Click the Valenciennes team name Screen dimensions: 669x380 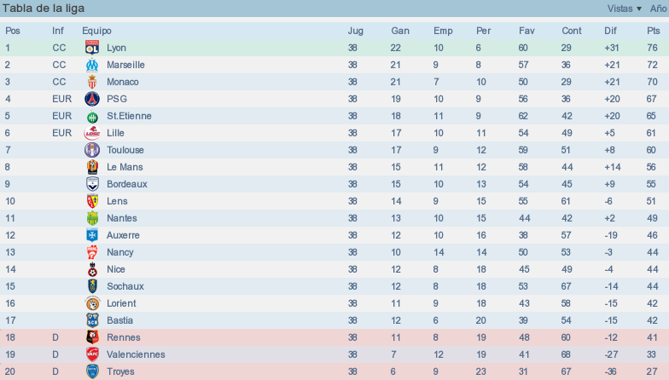136,354
